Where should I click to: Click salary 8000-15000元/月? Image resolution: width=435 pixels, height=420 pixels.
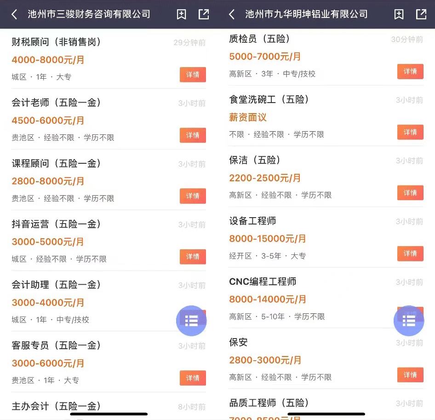268,238
